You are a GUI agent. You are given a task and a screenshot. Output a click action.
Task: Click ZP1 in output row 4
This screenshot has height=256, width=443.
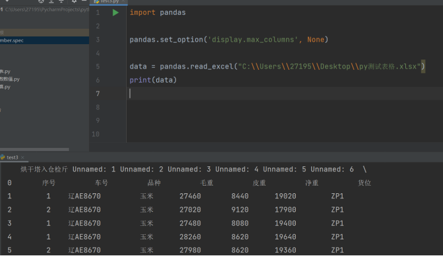337,237
